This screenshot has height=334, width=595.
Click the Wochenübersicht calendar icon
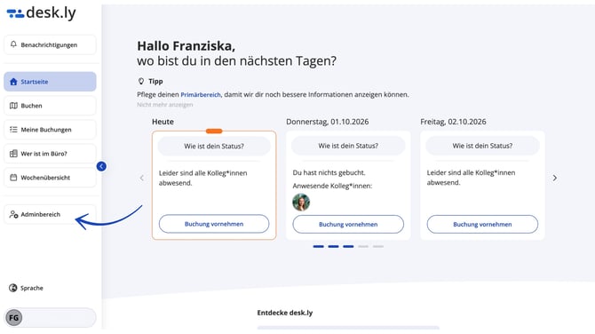(13, 178)
